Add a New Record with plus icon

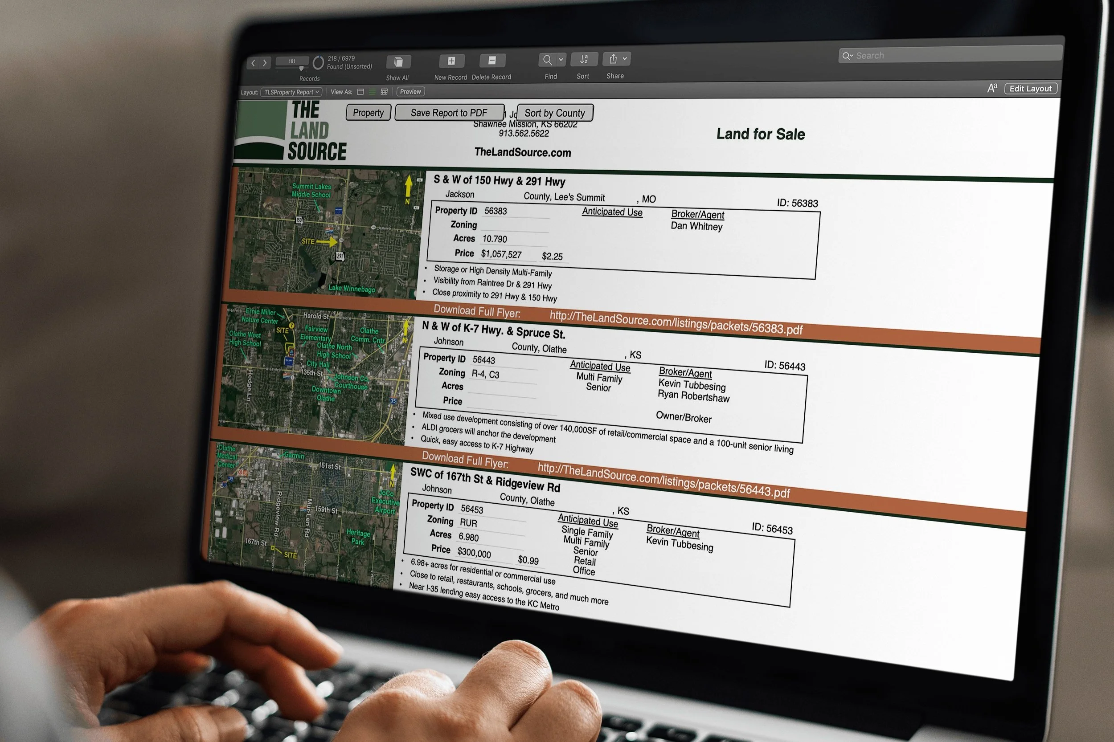451,61
